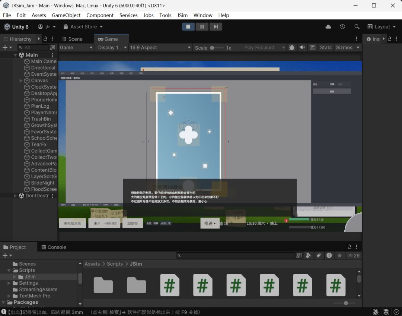Stop play mode with the stop button
This screenshot has width=402, height=316.
tap(188, 27)
